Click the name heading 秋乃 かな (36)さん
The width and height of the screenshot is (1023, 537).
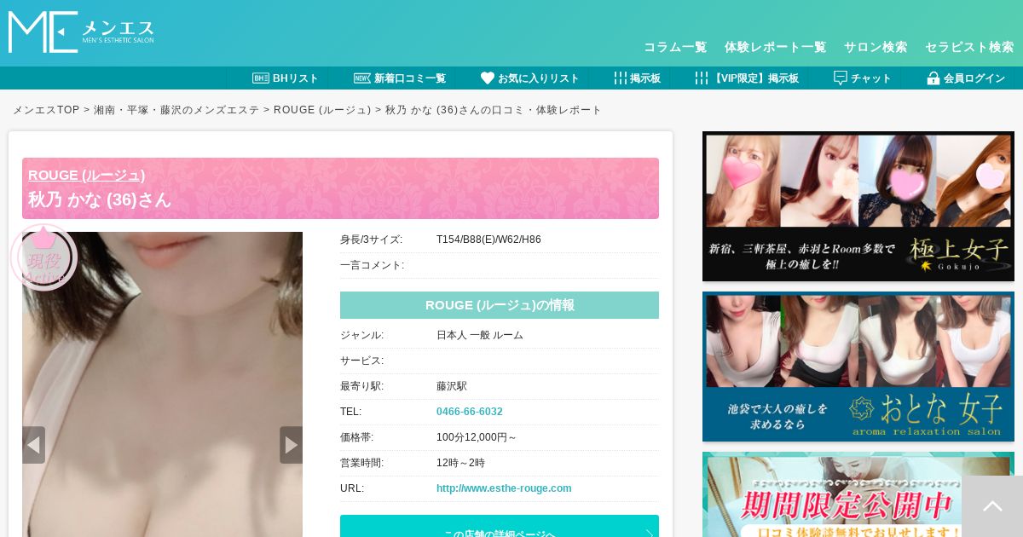point(100,199)
